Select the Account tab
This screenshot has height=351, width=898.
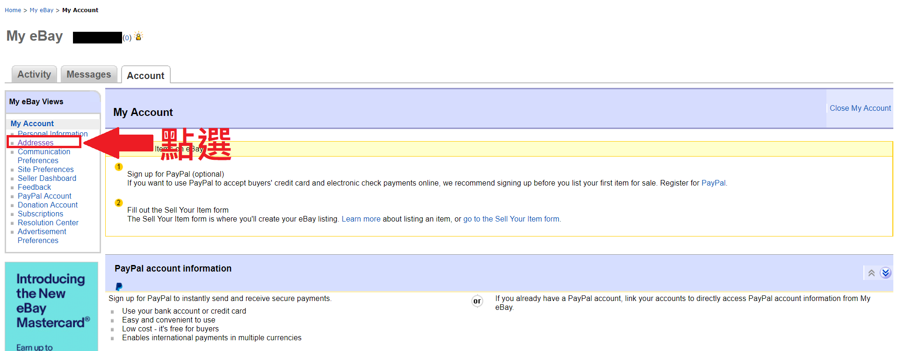click(145, 76)
